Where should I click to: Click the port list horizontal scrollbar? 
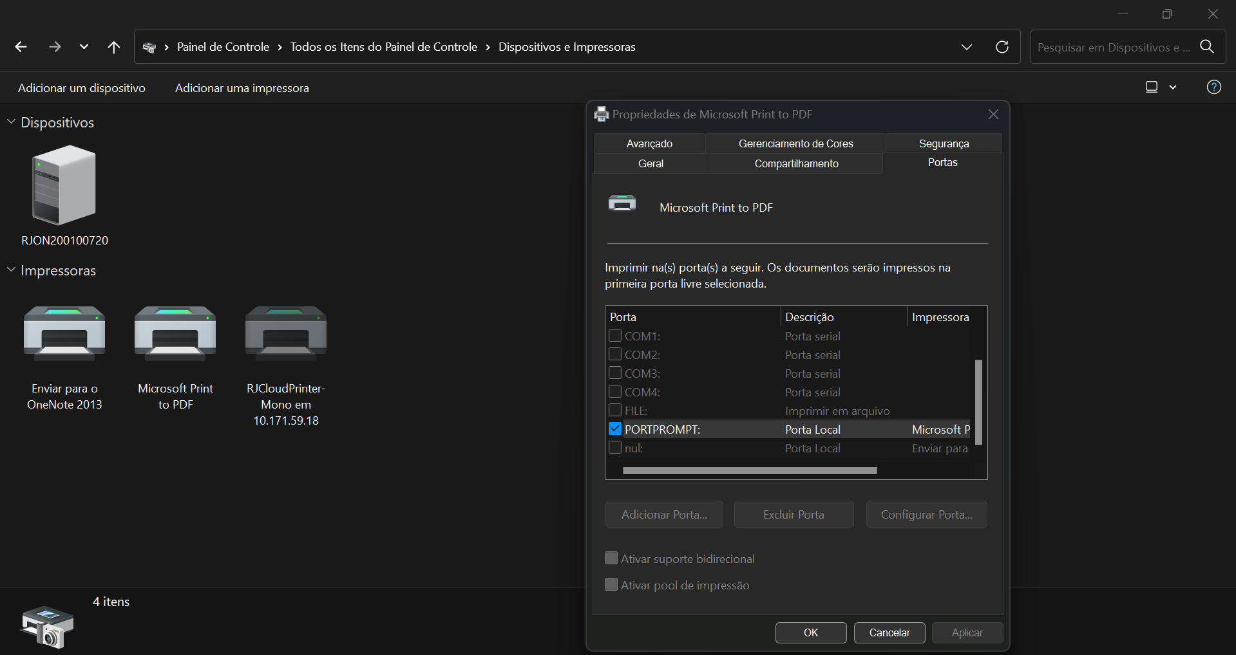coord(750,471)
